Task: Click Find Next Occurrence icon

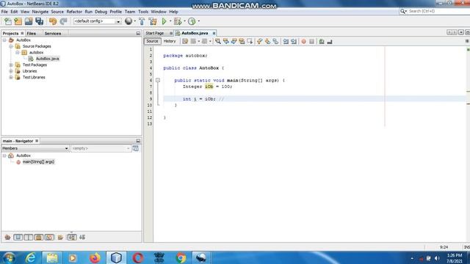Action: click(234, 41)
